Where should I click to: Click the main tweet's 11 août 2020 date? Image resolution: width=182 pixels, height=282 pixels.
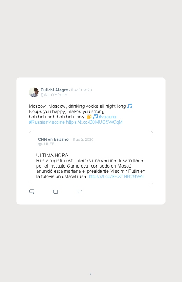point(81,90)
